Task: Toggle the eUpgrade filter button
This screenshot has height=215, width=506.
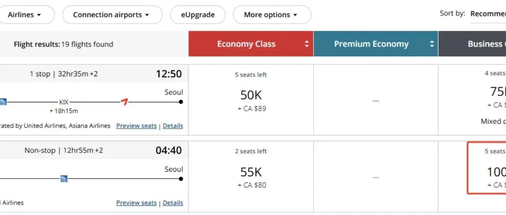Action: [198, 15]
